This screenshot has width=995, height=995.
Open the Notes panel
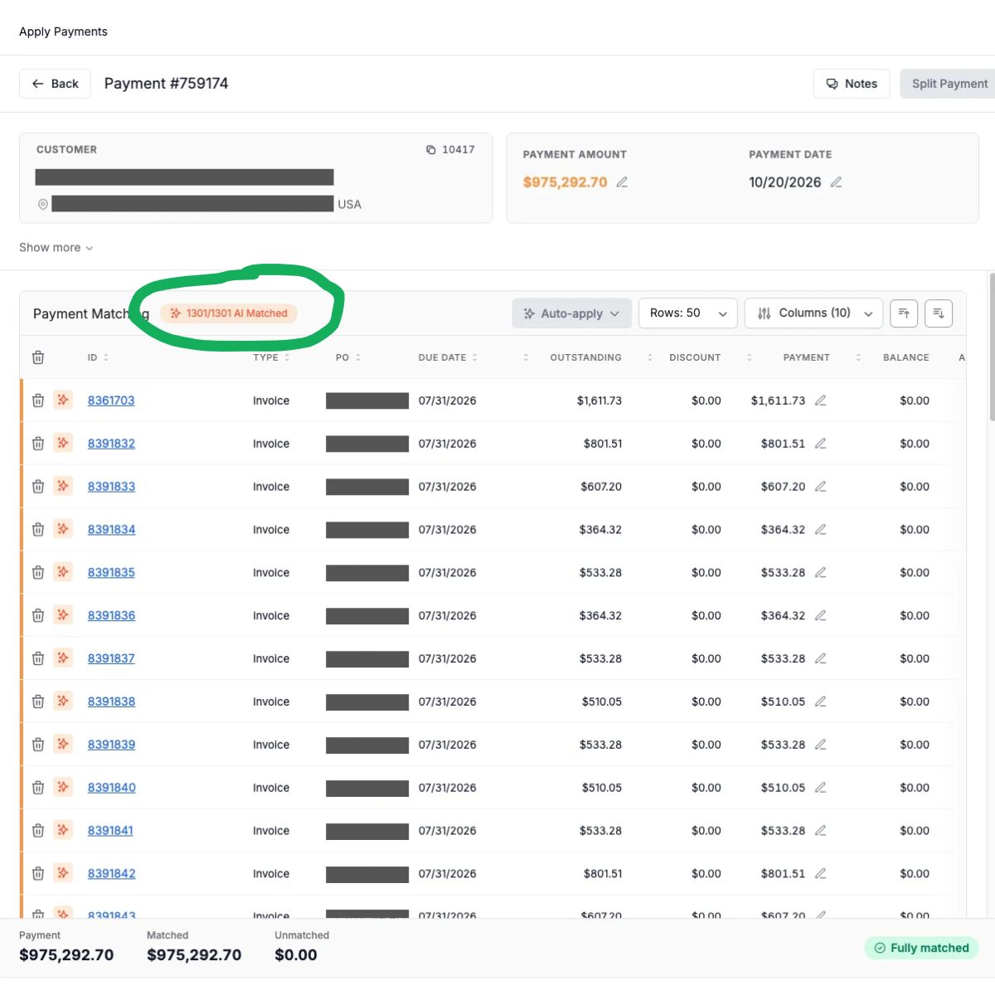pyautogui.click(x=852, y=84)
